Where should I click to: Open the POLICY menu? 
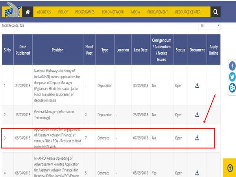[x=63, y=12]
